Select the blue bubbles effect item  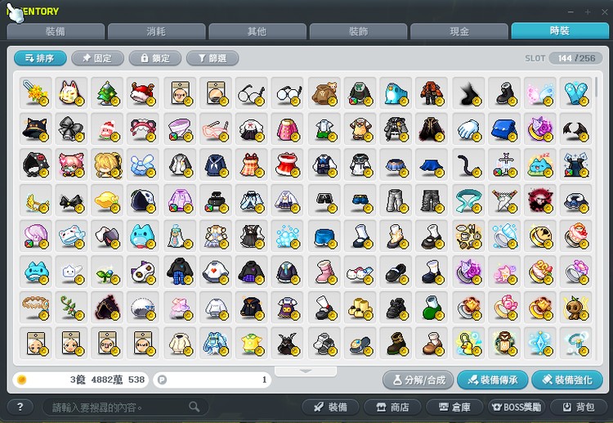pyautogui.click(x=287, y=236)
